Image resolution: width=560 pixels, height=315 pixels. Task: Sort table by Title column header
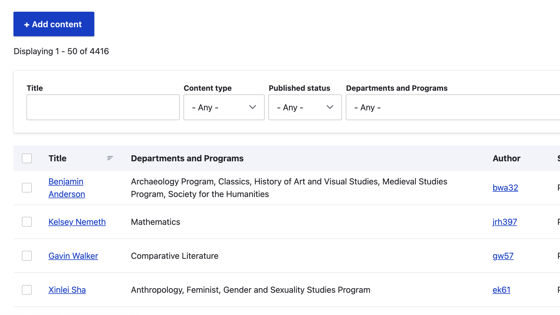click(57, 158)
